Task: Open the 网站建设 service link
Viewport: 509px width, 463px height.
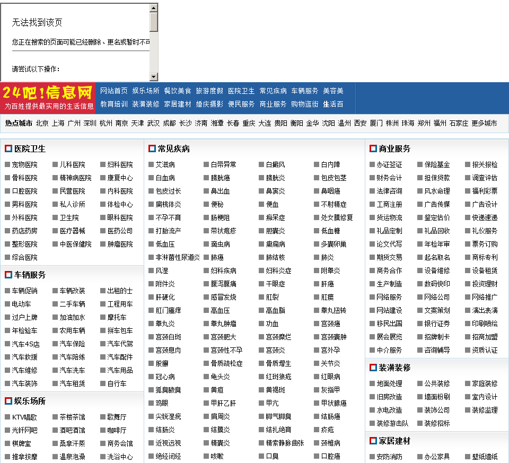Action: (389, 310)
